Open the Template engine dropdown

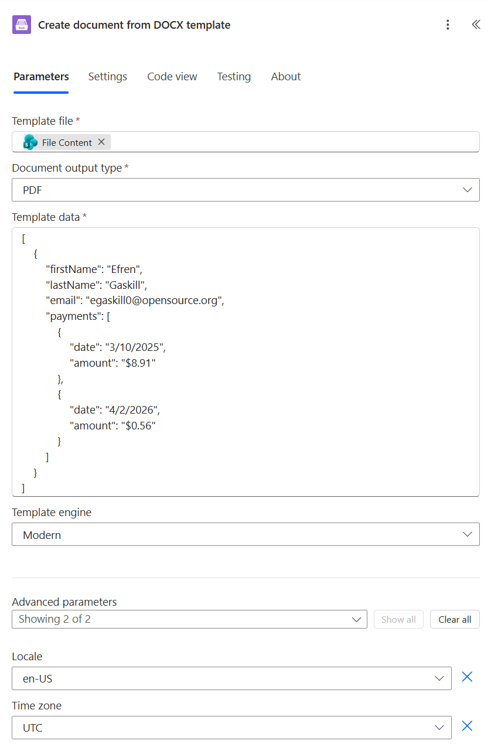467,534
